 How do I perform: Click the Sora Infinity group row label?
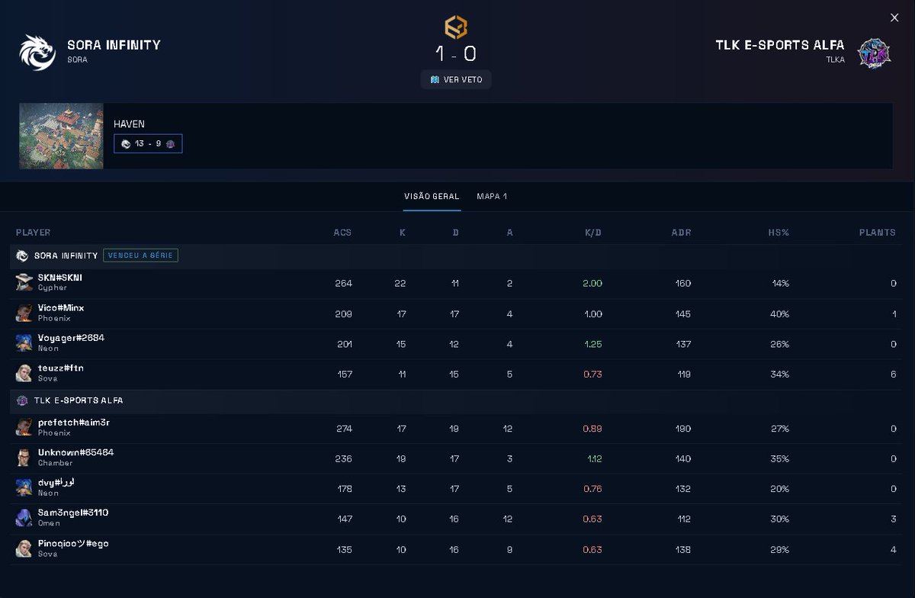[x=66, y=256]
